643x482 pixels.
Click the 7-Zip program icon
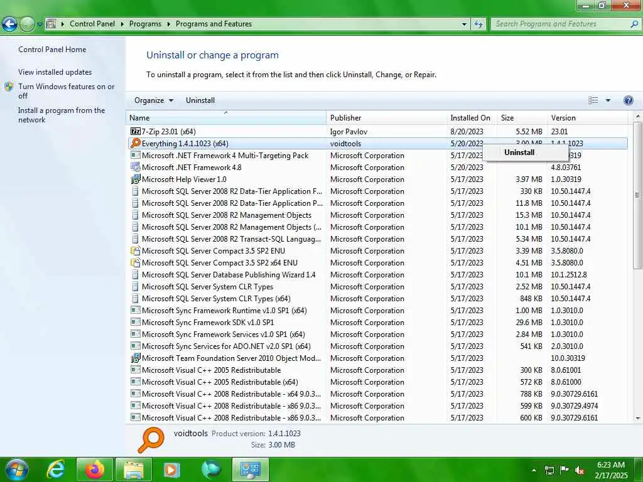(x=136, y=131)
